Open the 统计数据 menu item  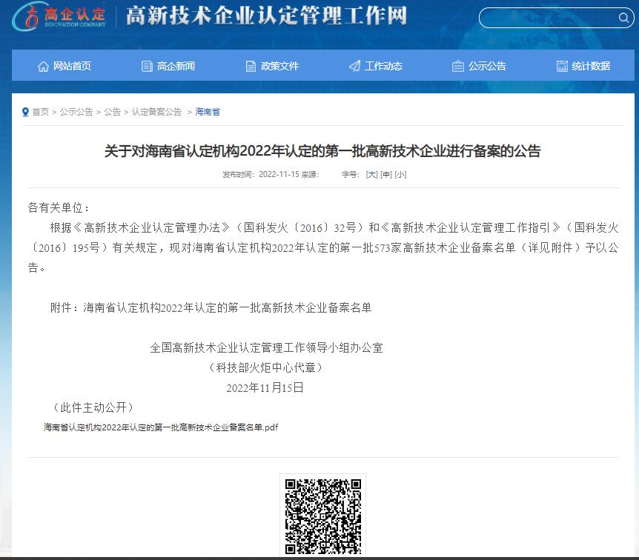point(591,66)
